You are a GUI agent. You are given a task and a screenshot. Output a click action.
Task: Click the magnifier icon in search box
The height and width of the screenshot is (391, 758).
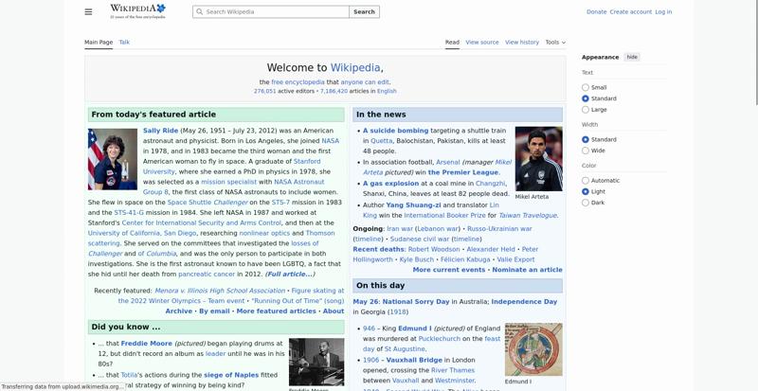click(200, 11)
